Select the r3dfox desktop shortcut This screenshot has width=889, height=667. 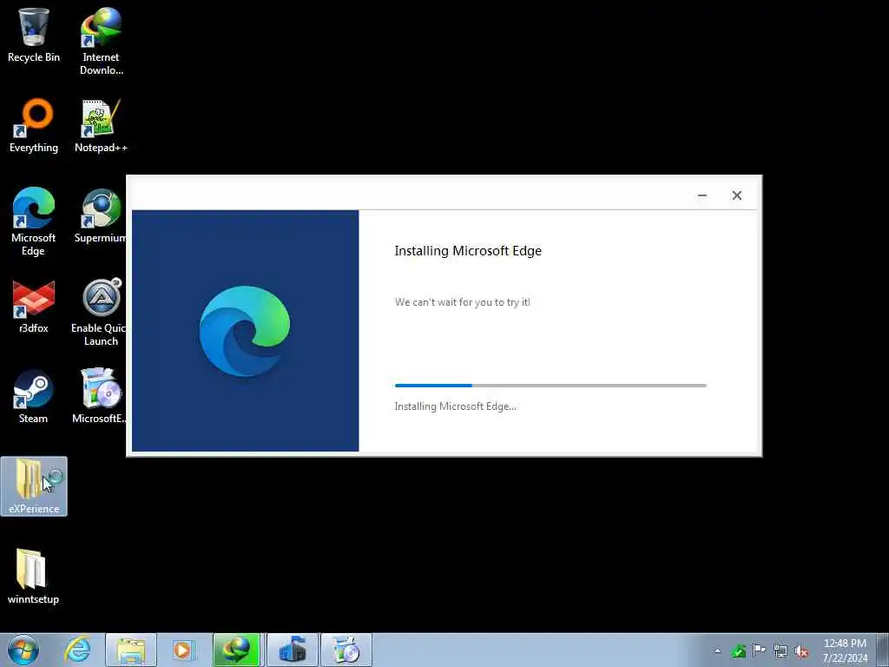coord(34,307)
